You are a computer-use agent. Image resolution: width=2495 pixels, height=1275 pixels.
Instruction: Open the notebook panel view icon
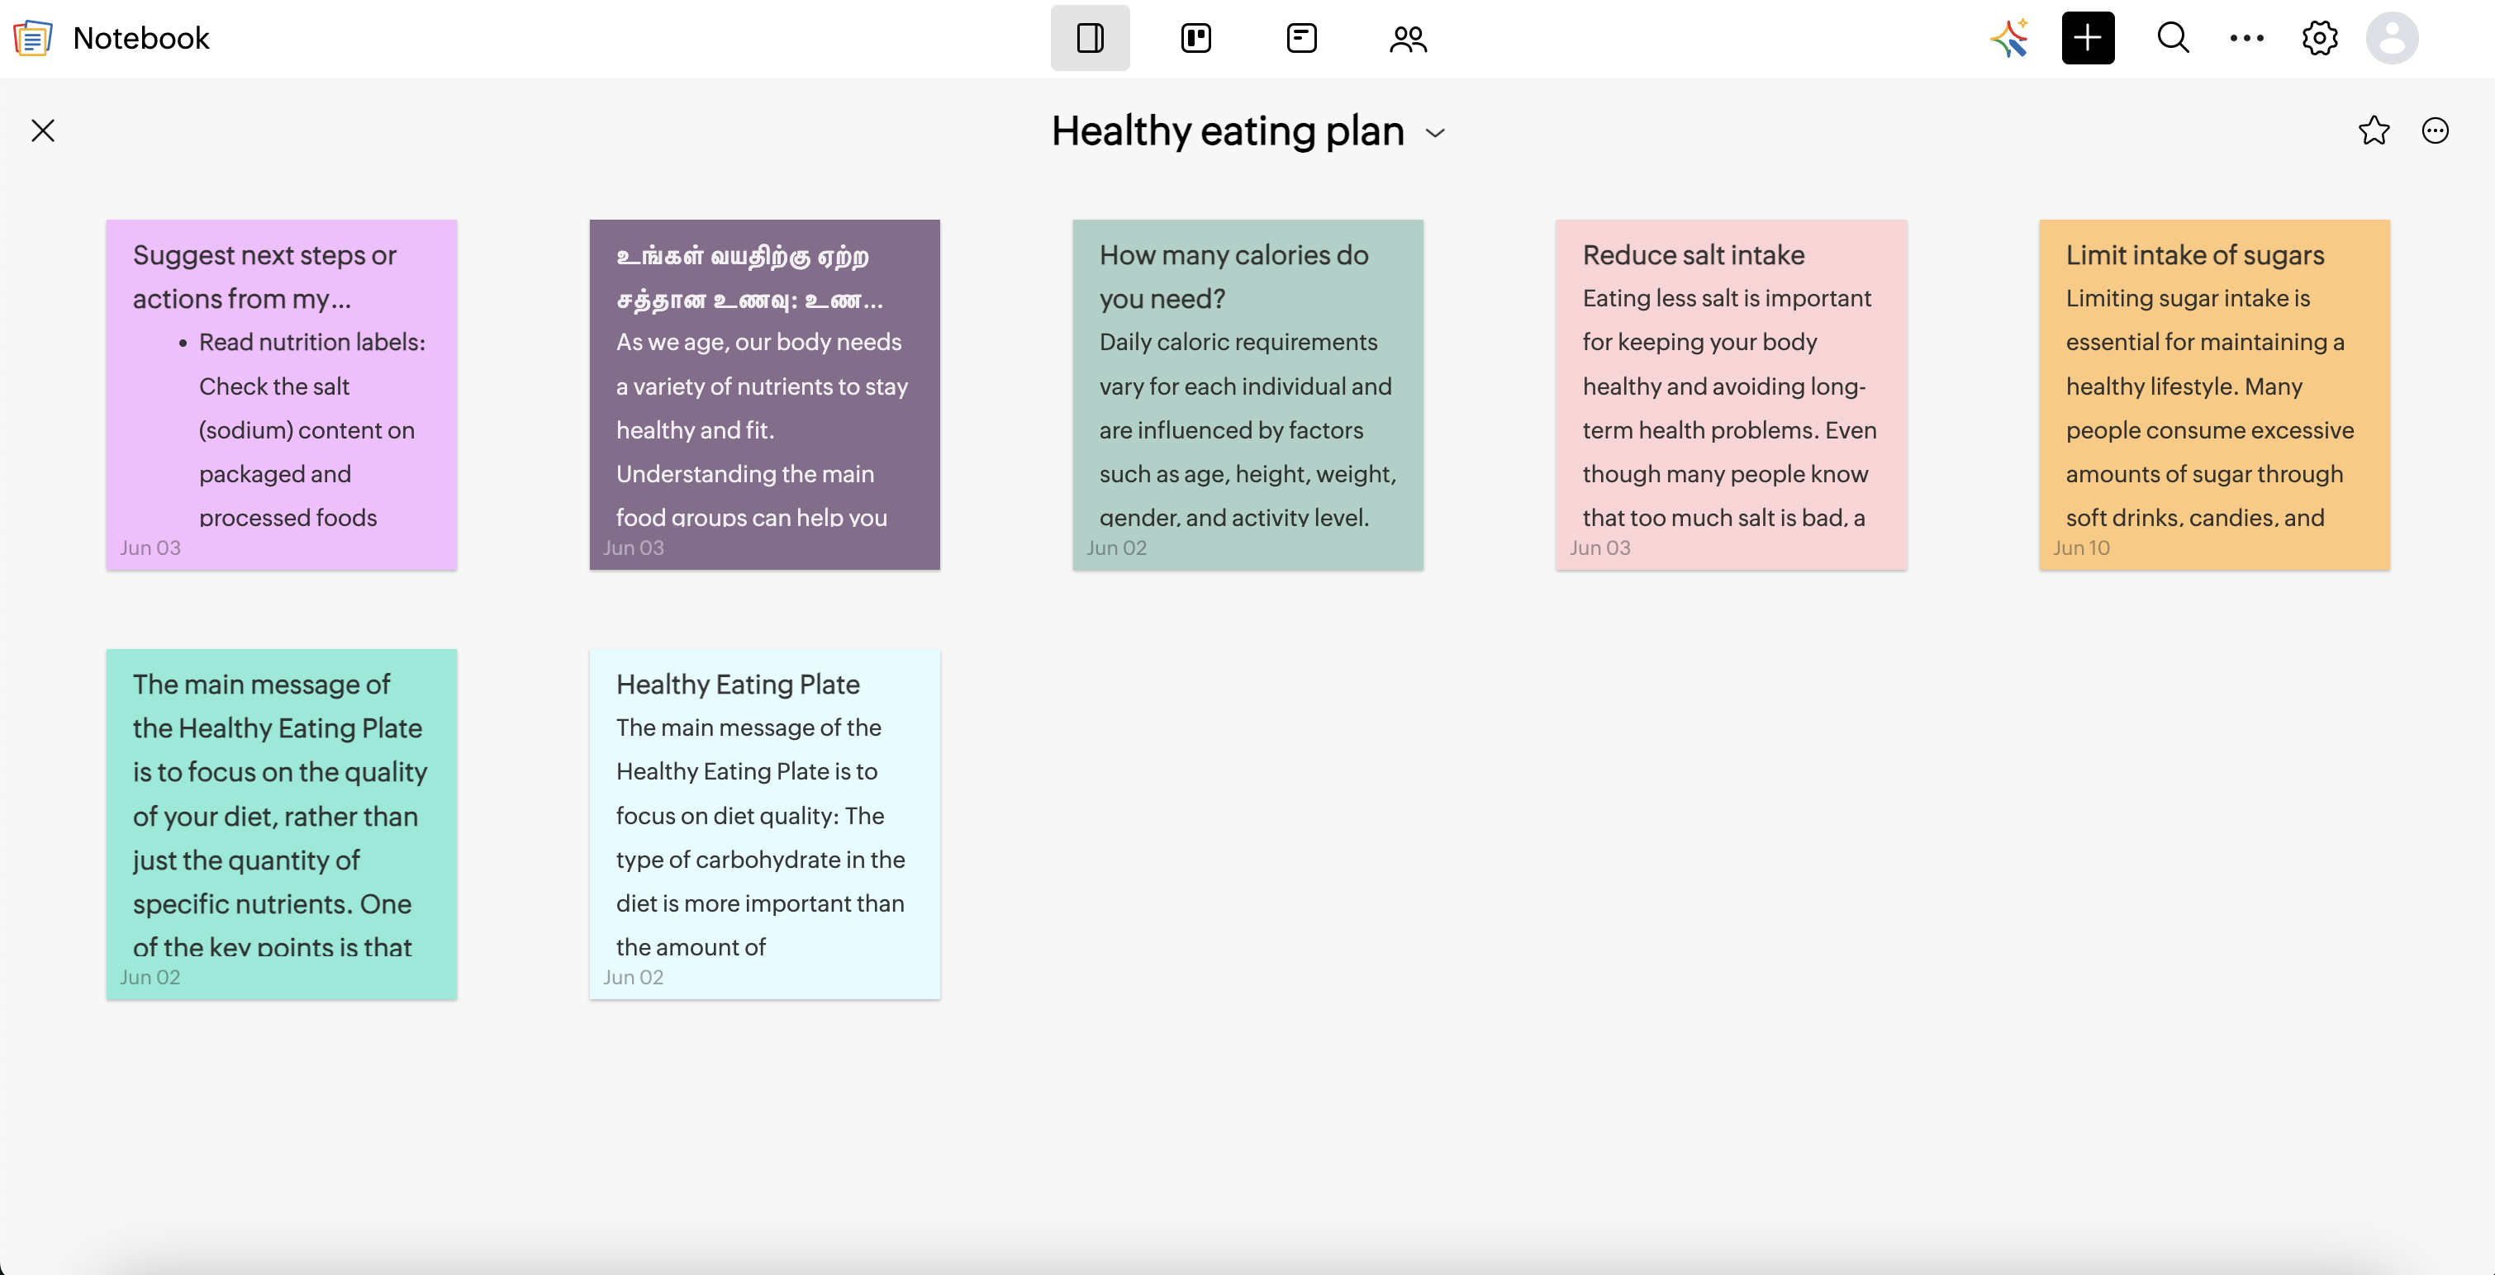click(1090, 38)
